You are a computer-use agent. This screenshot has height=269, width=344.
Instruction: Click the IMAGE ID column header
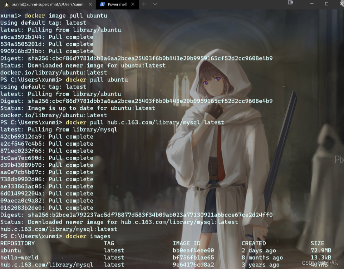186,243
